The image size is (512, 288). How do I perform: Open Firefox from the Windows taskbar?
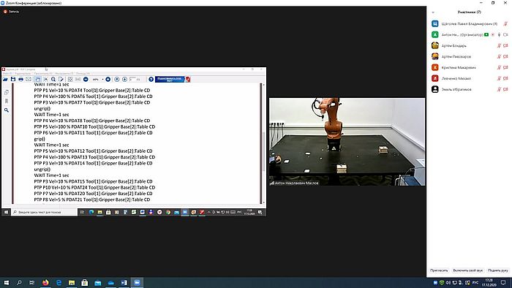(45, 282)
